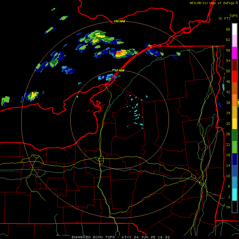The image size is (239, 239).
Task: Click the cyan legend swatch
Action: (x=234, y=195)
